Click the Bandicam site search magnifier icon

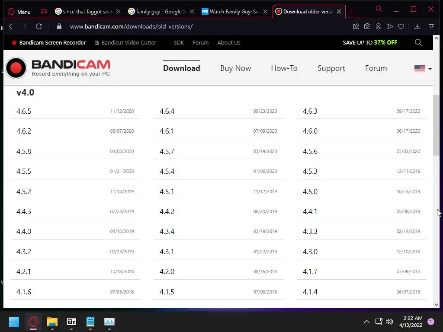(x=418, y=42)
